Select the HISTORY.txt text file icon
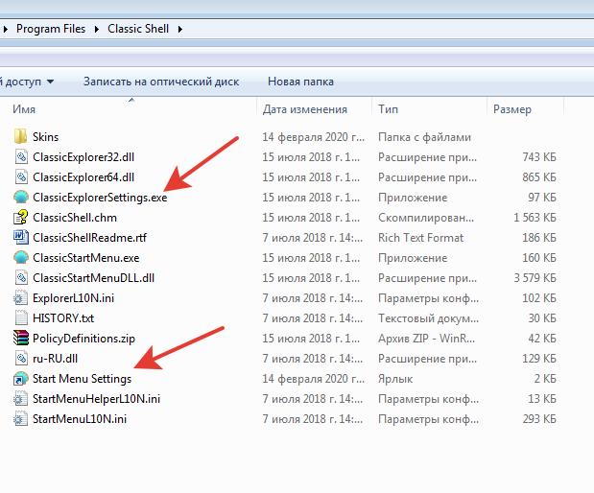This screenshot has width=594, height=493. point(21,317)
